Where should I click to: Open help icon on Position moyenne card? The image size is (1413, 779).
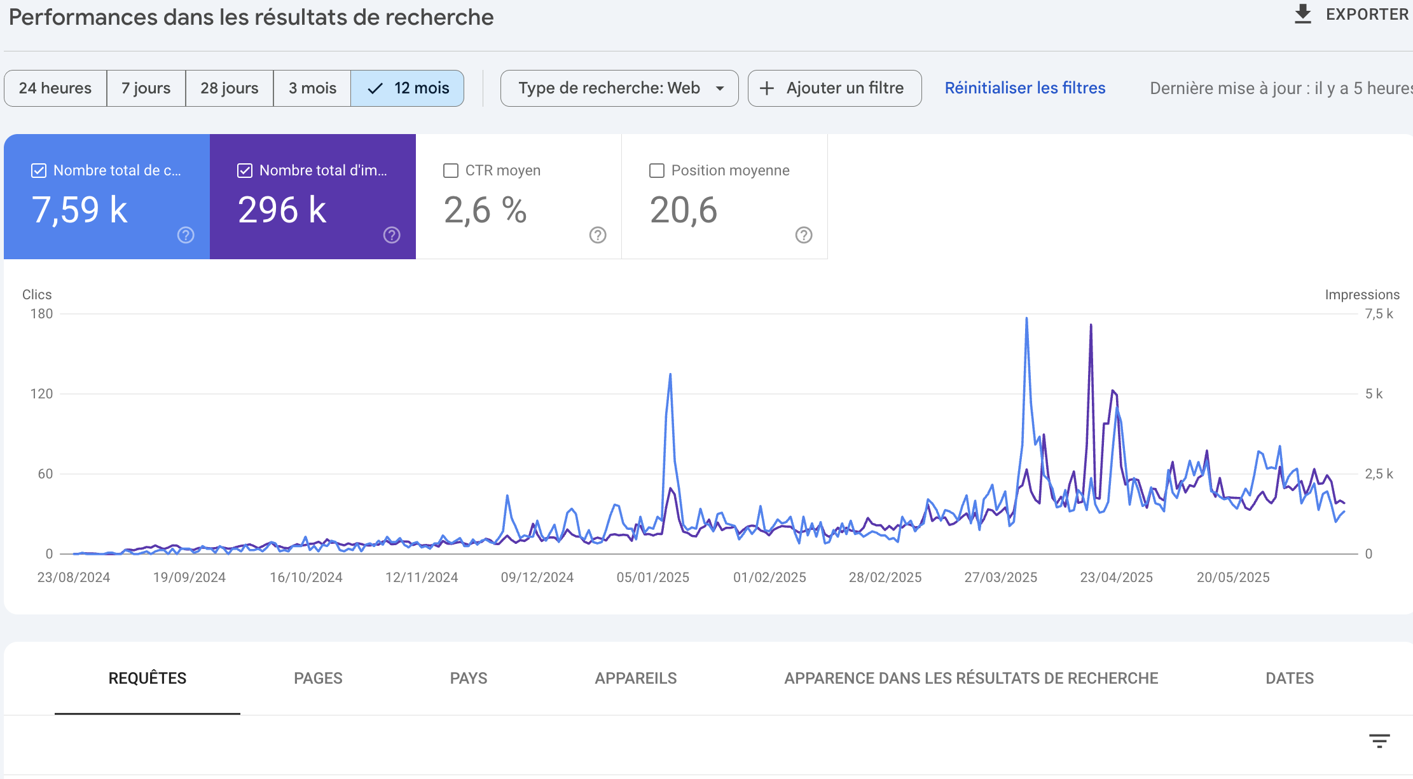[804, 235]
